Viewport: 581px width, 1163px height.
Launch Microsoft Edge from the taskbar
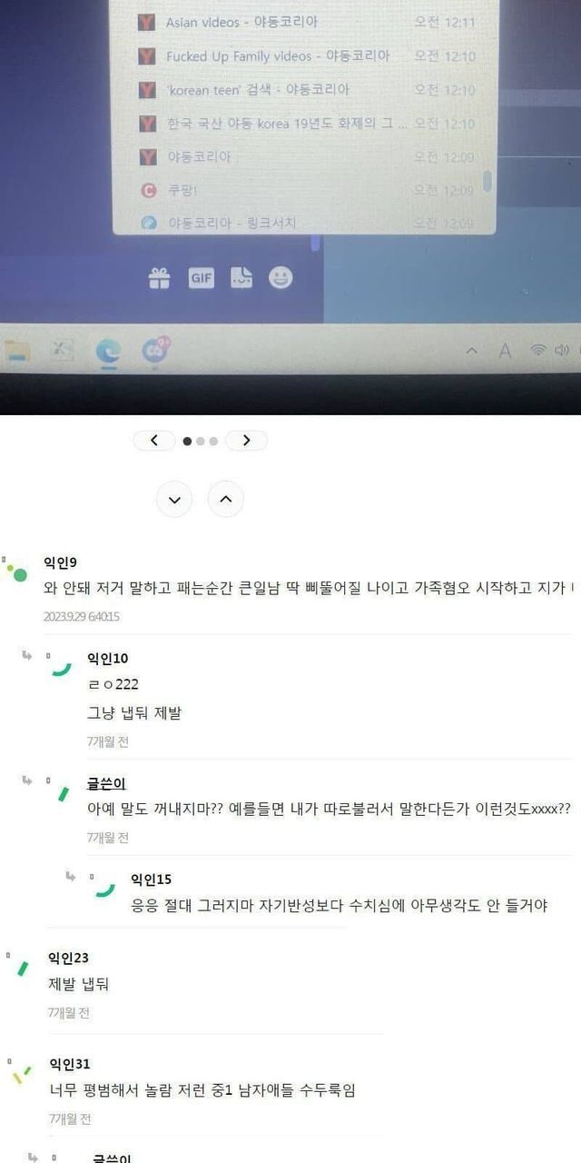108,351
